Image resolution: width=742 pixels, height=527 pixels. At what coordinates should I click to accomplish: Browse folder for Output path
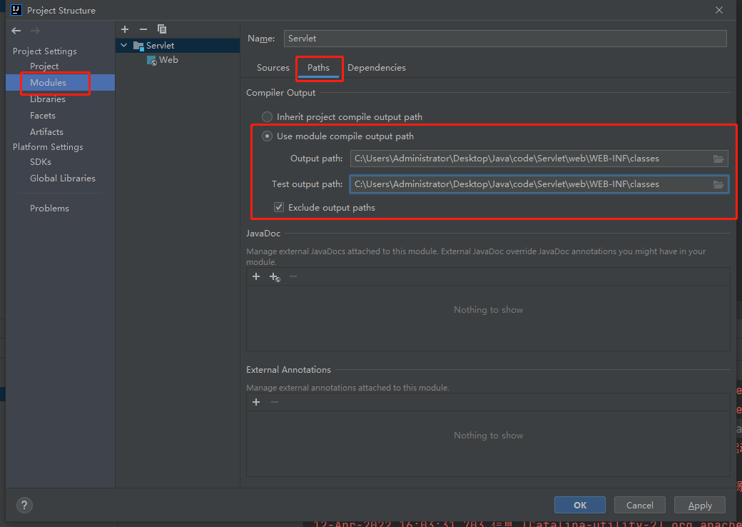point(718,159)
